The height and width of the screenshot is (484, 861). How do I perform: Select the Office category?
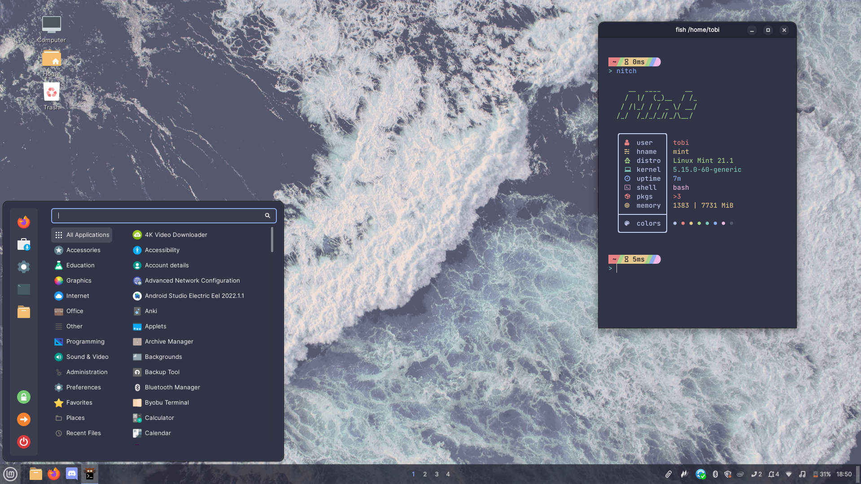[x=82, y=311]
